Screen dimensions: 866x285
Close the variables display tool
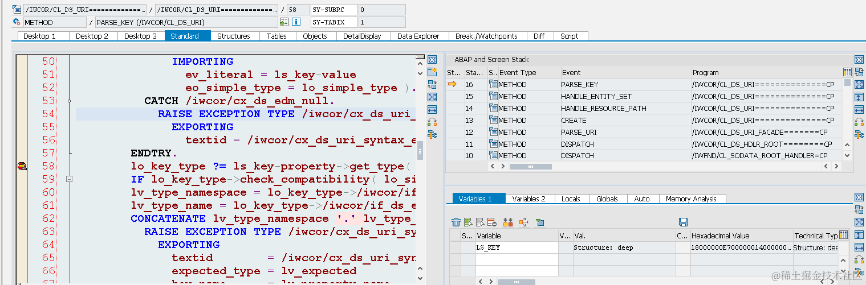[859, 197]
